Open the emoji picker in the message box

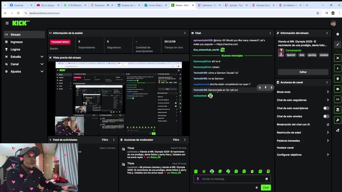[x=266, y=179]
